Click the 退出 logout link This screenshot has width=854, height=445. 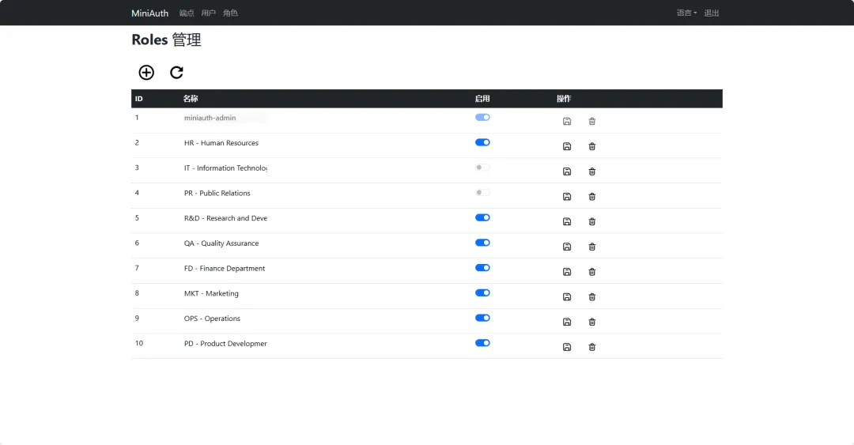coord(712,13)
